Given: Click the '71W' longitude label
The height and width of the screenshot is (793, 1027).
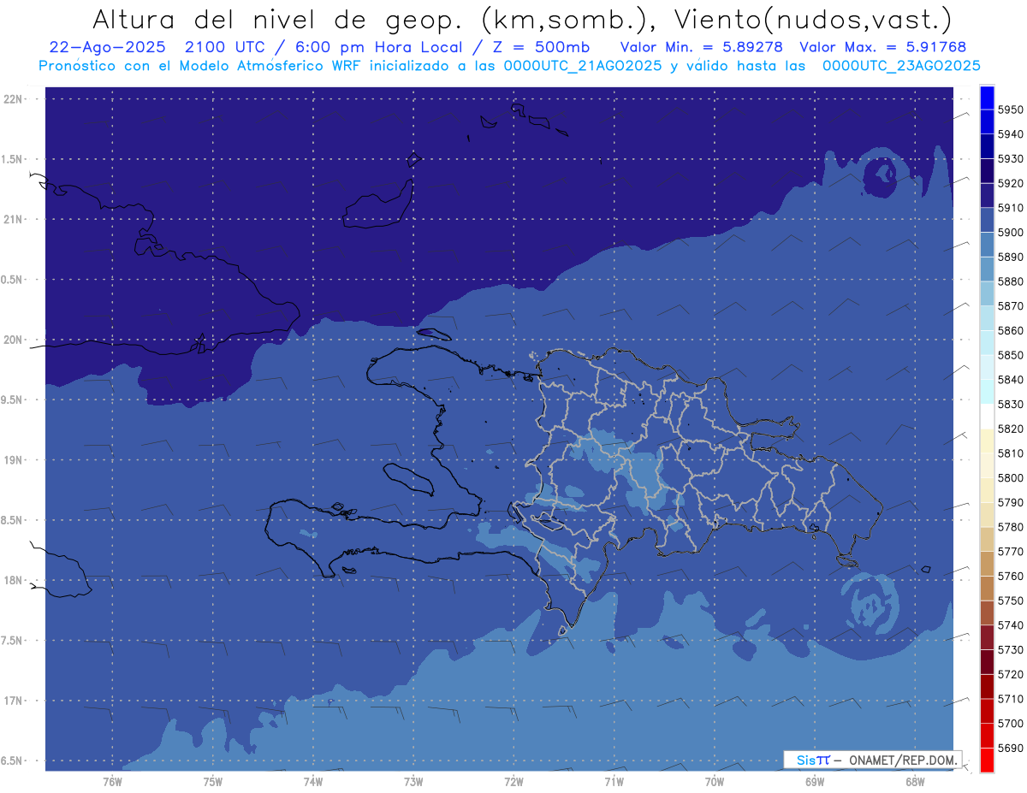Looking at the screenshot, I should 614,781.
